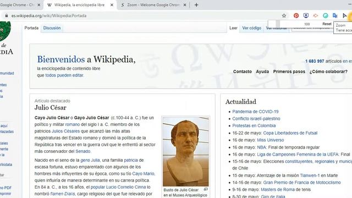
Task: Select the Portada tab
Action: [31, 28]
